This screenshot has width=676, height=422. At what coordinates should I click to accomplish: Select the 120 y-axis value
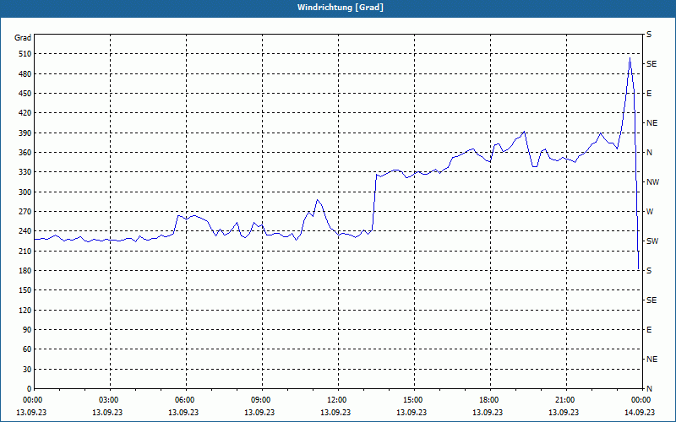pos(25,310)
